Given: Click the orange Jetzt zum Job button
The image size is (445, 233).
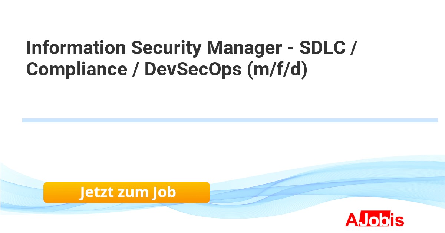Looking at the screenshot, I should coord(126,192).
